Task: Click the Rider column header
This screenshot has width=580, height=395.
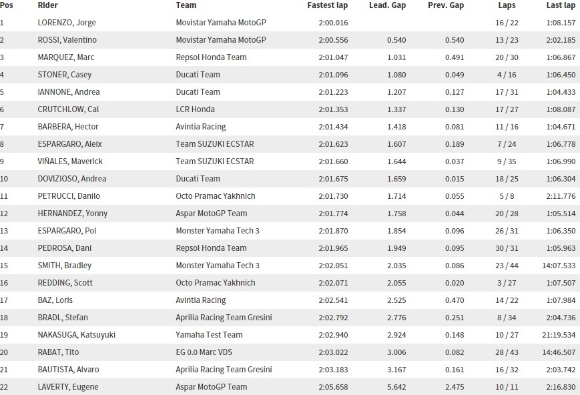Action: coord(47,5)
